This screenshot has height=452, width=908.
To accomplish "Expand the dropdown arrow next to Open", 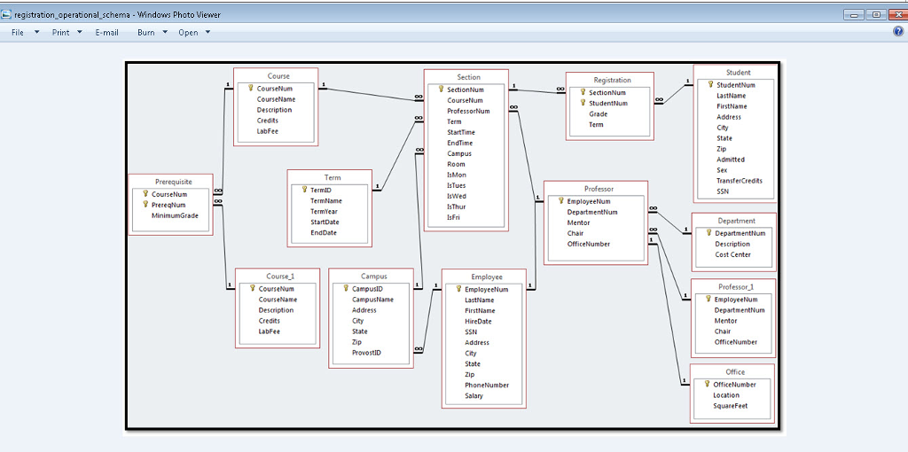I will click(208, 32).
